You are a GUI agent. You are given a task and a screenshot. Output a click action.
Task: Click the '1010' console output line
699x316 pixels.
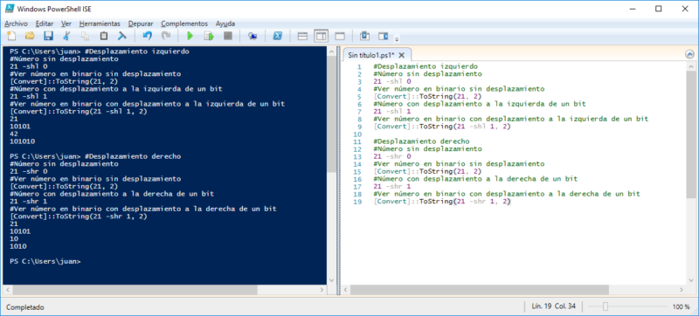coord(17,246)
